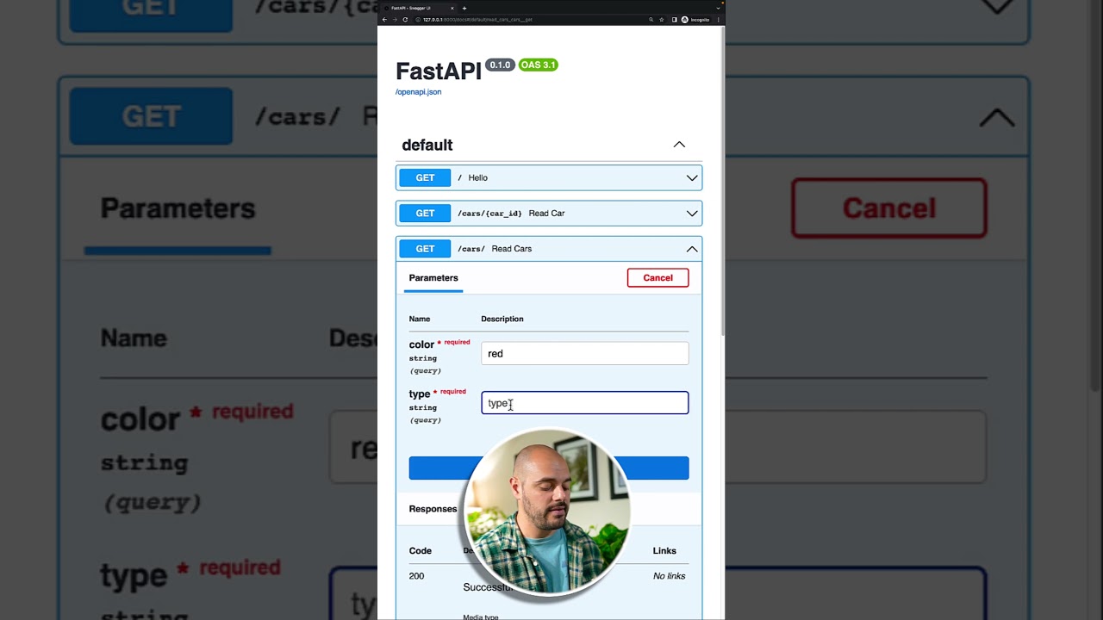Screen dimensions: 1103x620
Task: Collapse the default section
Action: [x=679, y=145]
